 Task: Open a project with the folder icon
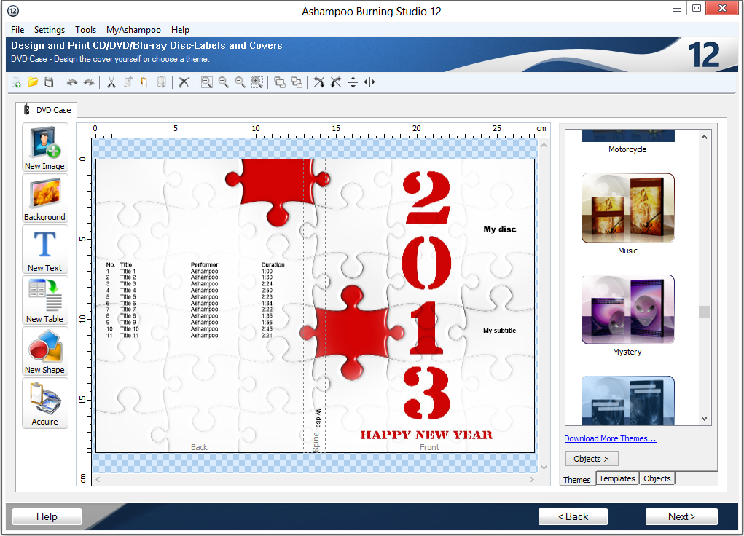33,82
